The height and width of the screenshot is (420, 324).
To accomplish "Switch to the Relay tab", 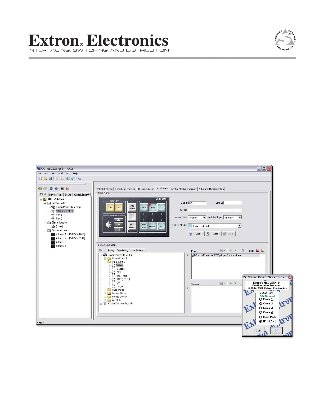I will click(x=111, y=250).
